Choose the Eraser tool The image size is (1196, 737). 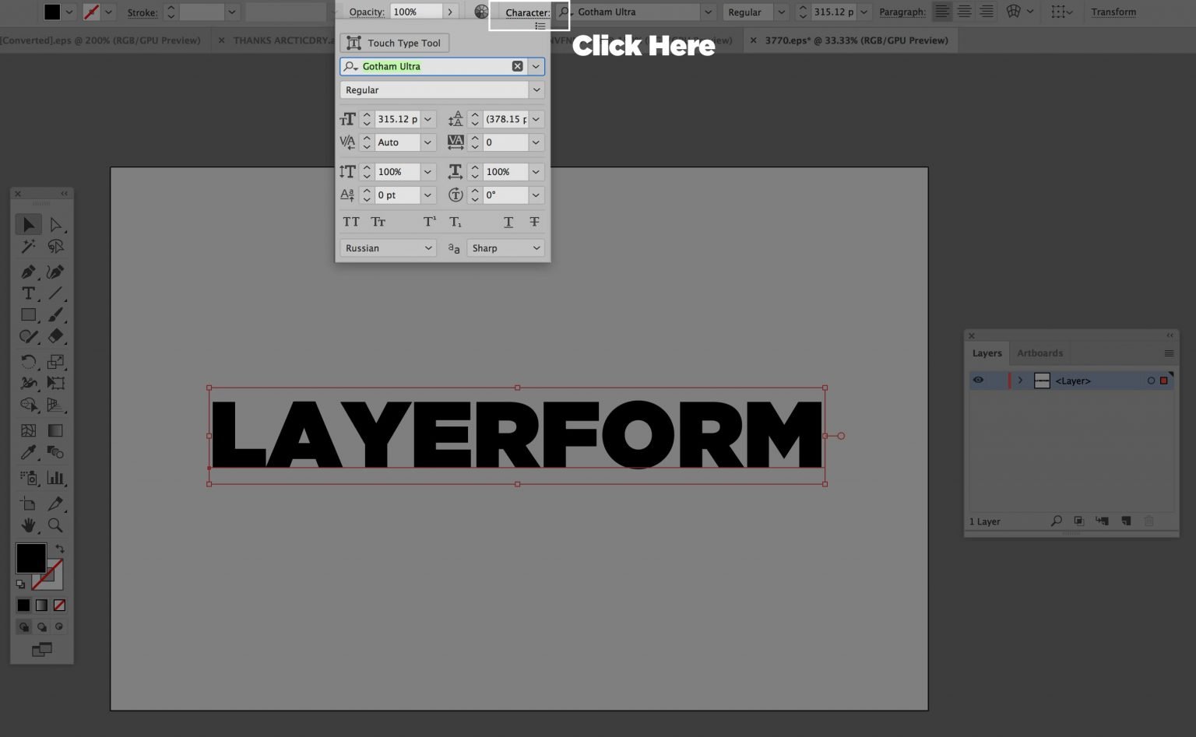[55, 336]
